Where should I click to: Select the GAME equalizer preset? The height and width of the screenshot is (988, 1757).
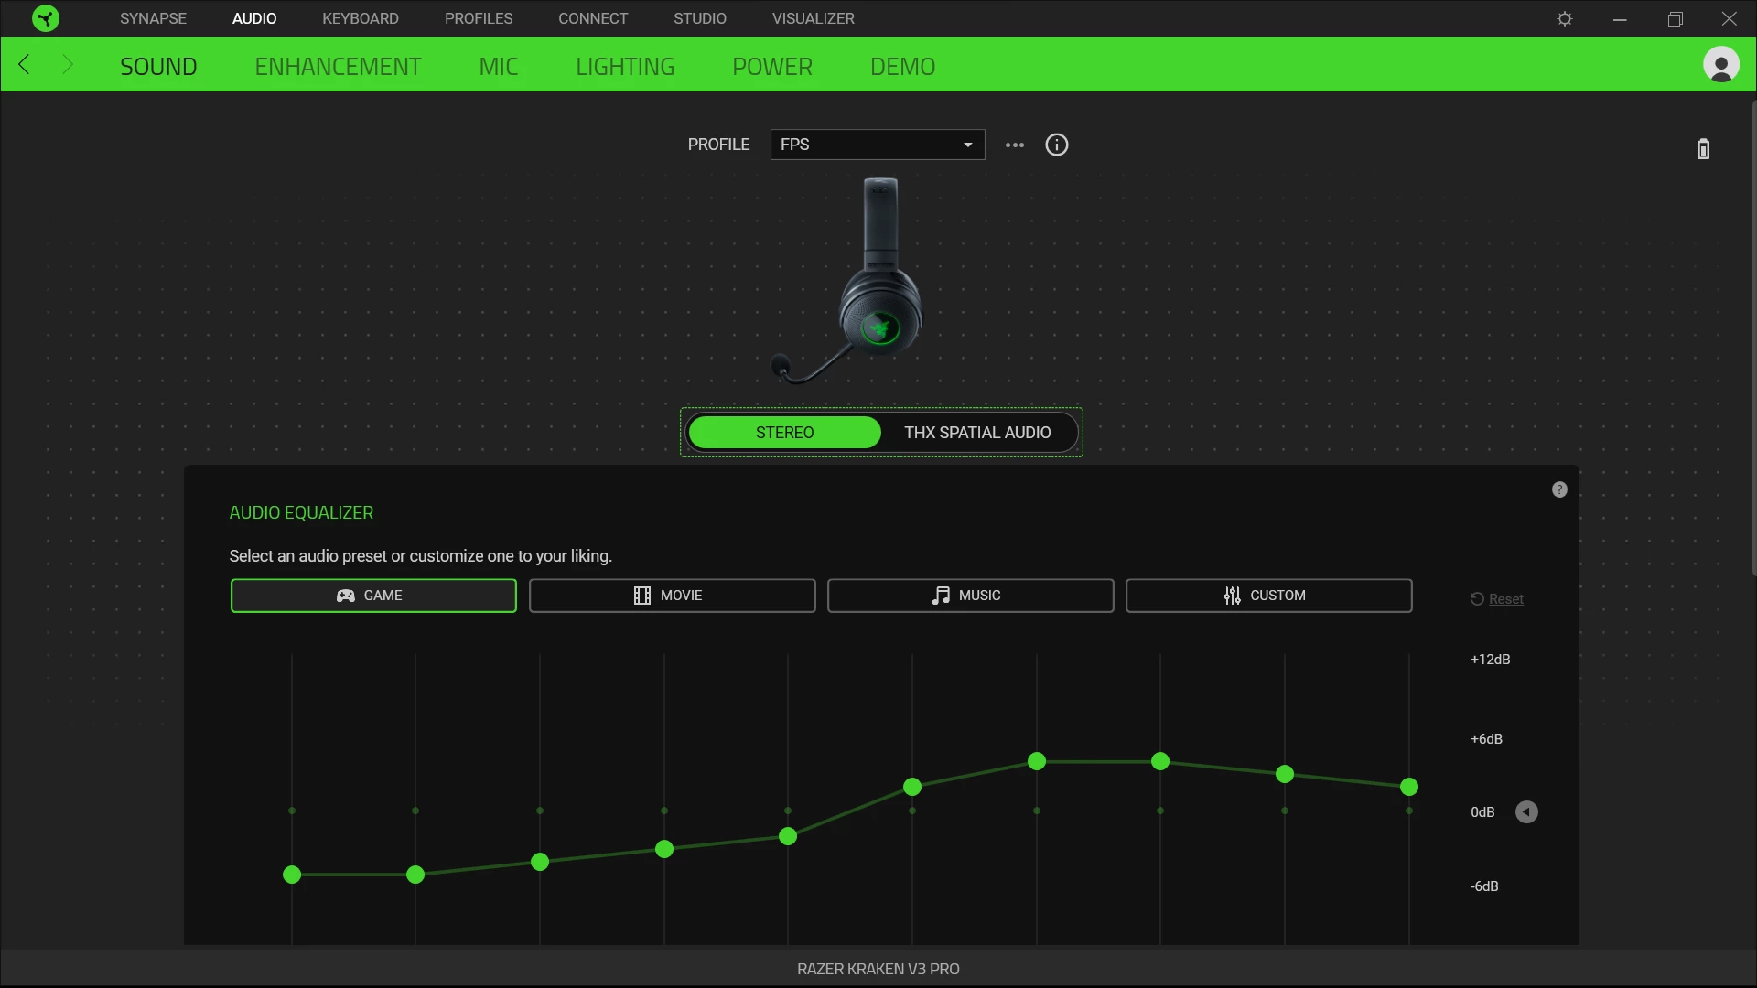[373, 596]
